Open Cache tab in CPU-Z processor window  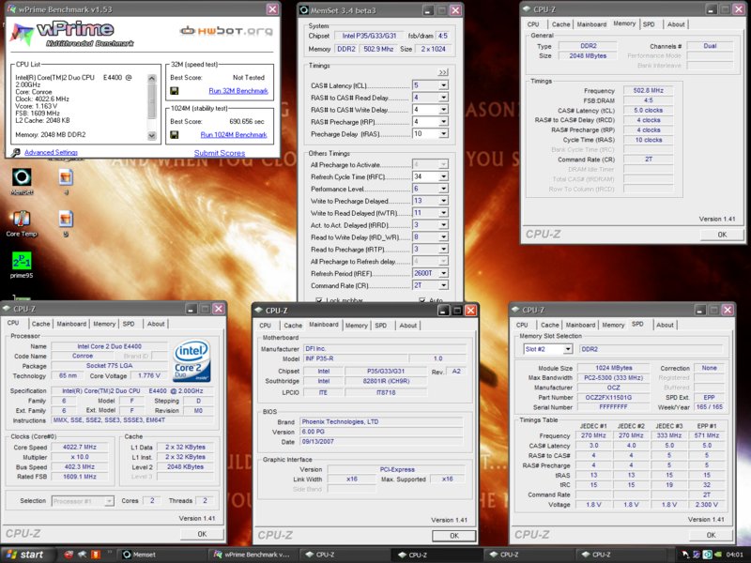pyautogui.click(x=40, y=324)
